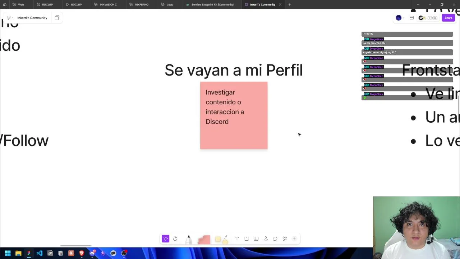Select the Hand pan tool
This screenshot has height=259, width=460.
175,239
